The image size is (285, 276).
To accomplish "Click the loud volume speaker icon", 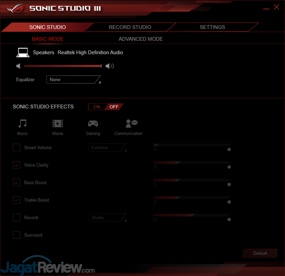I will (x=110, y=66).
